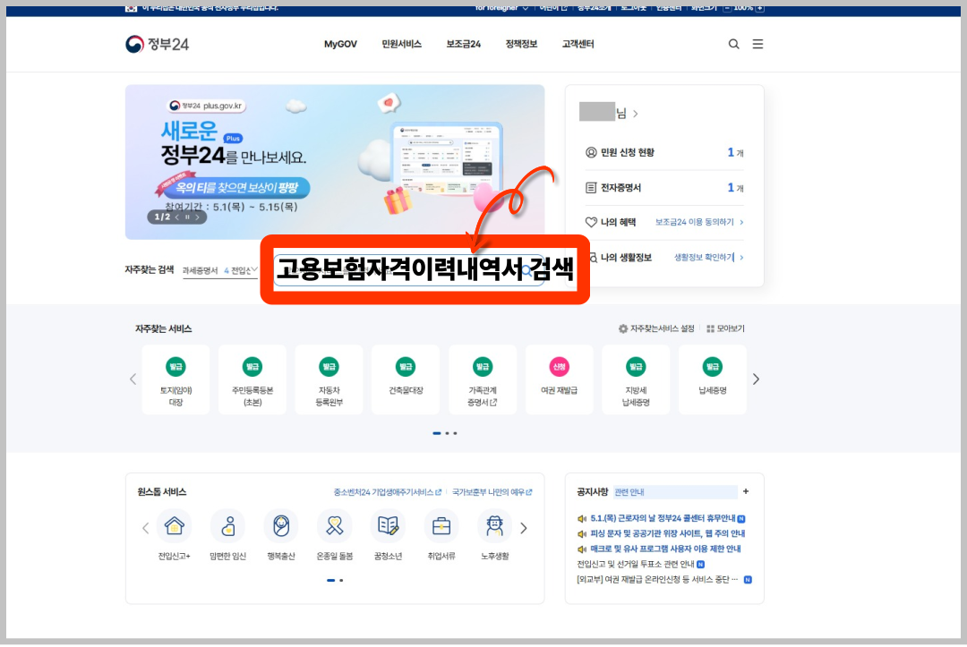Open user name profile chevron

[635, 114]
